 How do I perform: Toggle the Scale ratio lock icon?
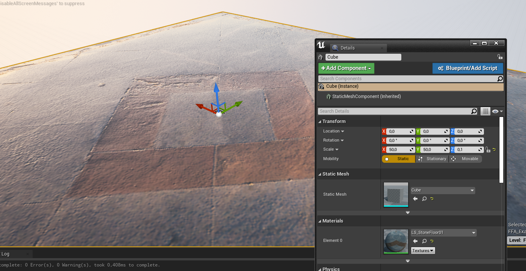(488, 150)
